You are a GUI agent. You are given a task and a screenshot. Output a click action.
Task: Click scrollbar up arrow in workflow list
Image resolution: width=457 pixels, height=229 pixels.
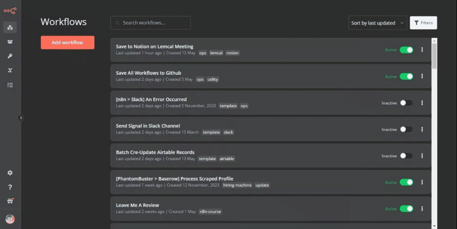[x=434, y=41]
